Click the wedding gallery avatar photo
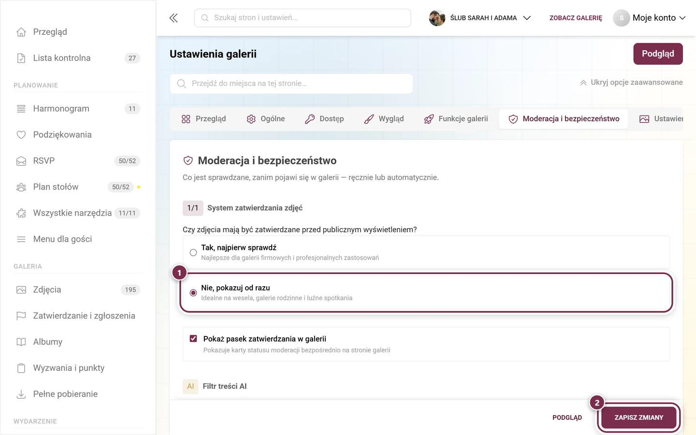This screenshot has height=435, width=696. pyautogui.click(x=437, y=18)
